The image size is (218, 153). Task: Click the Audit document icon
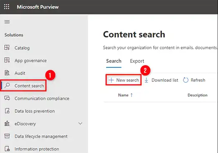pyautogui.click(x=7, y=73)
